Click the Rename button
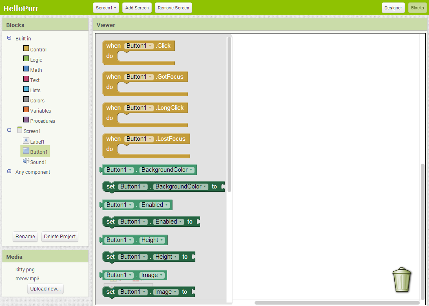Screen dimensions: 429x306 pyautogui.click(x=25, y=237)
